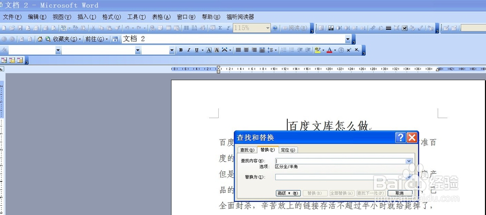Click the Web toolbar home page icon
Viewport: 486px width, 215px height.
point(40,39)
